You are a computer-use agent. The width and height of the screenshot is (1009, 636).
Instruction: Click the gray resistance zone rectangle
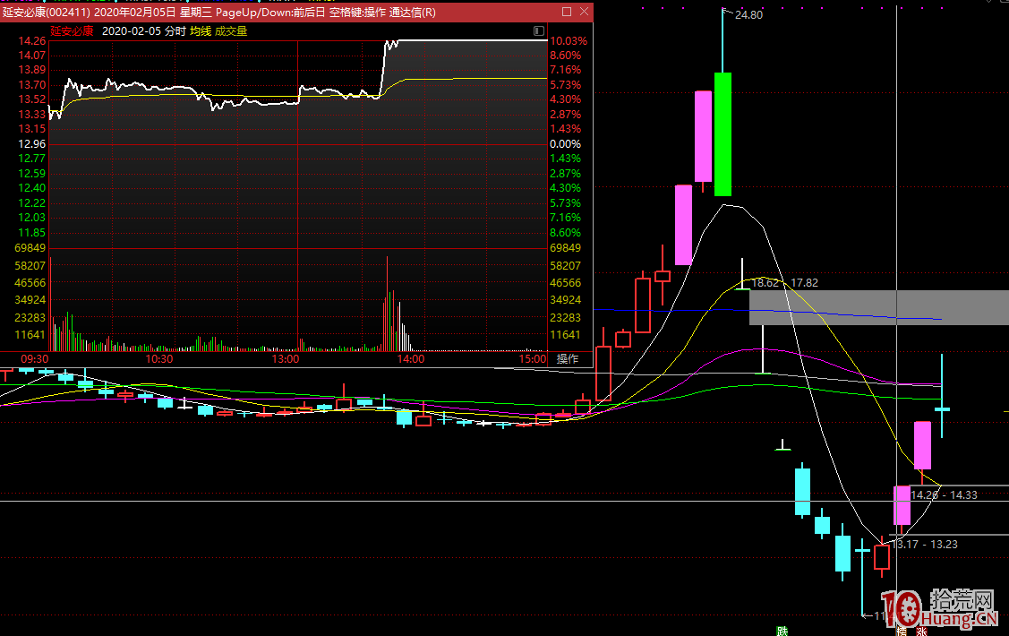[878, 307]
